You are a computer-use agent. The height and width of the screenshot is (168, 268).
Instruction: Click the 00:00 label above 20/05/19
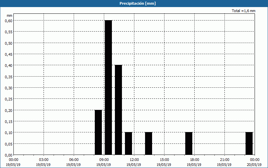click(x=255, y=160)
